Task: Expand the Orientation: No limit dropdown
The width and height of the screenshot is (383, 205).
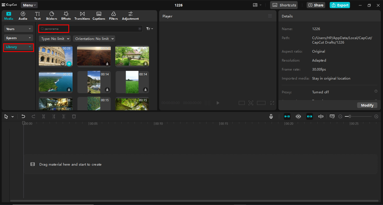Action: [x=94, y=39]
